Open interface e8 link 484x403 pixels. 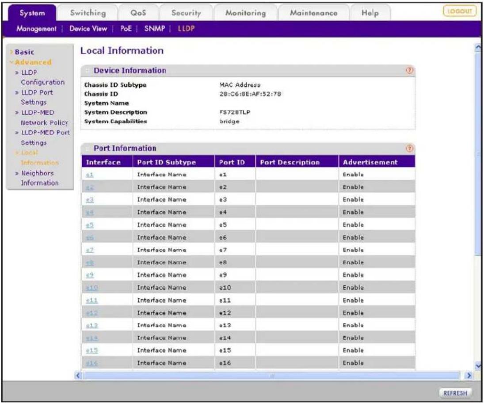90,263
